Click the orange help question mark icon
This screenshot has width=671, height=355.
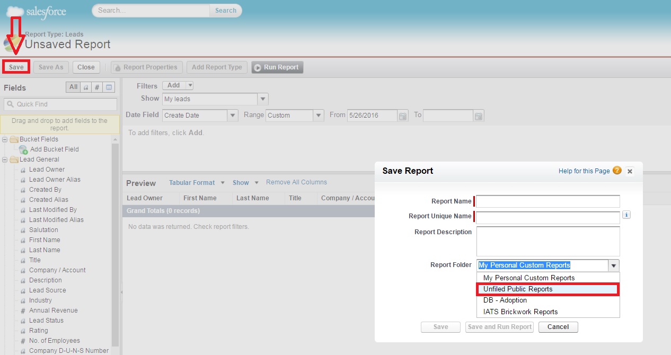coord(617,171)
